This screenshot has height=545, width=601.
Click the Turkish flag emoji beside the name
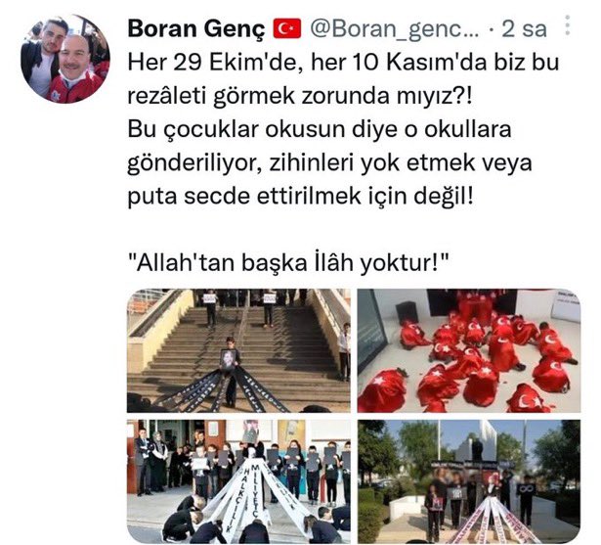pos(287,29)
